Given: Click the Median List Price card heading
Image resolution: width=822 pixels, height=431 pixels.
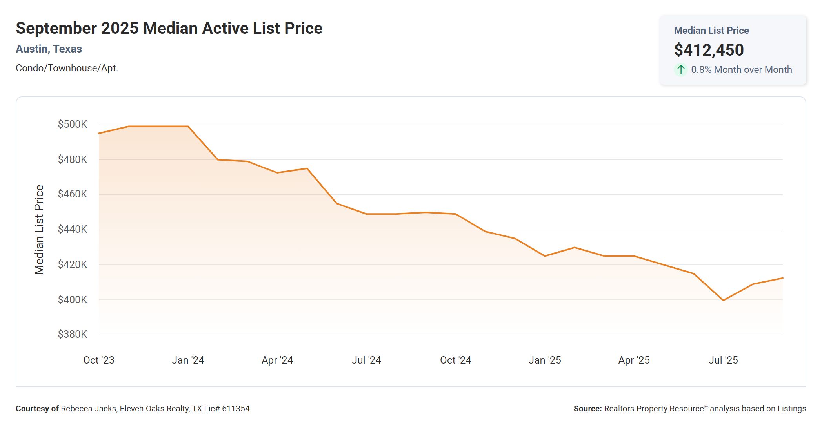Looking at the screenshot, I should (711, 31).
